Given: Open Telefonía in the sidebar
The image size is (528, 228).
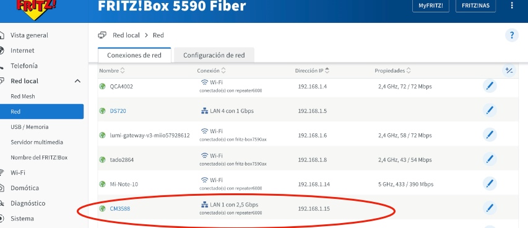Looking at the screenshot, I should [x=24, y=66].
